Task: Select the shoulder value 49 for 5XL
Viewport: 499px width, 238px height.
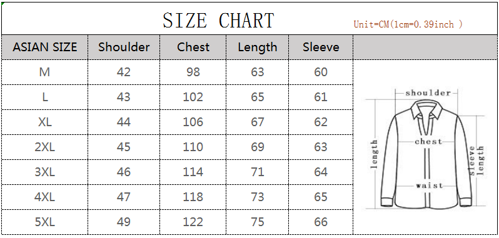Action: point(124,222)
